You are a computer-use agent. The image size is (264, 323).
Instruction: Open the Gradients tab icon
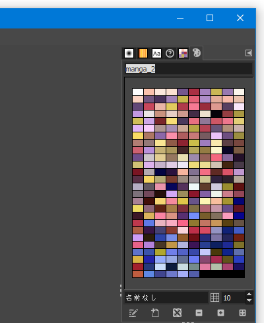click(x=143, y=53)
